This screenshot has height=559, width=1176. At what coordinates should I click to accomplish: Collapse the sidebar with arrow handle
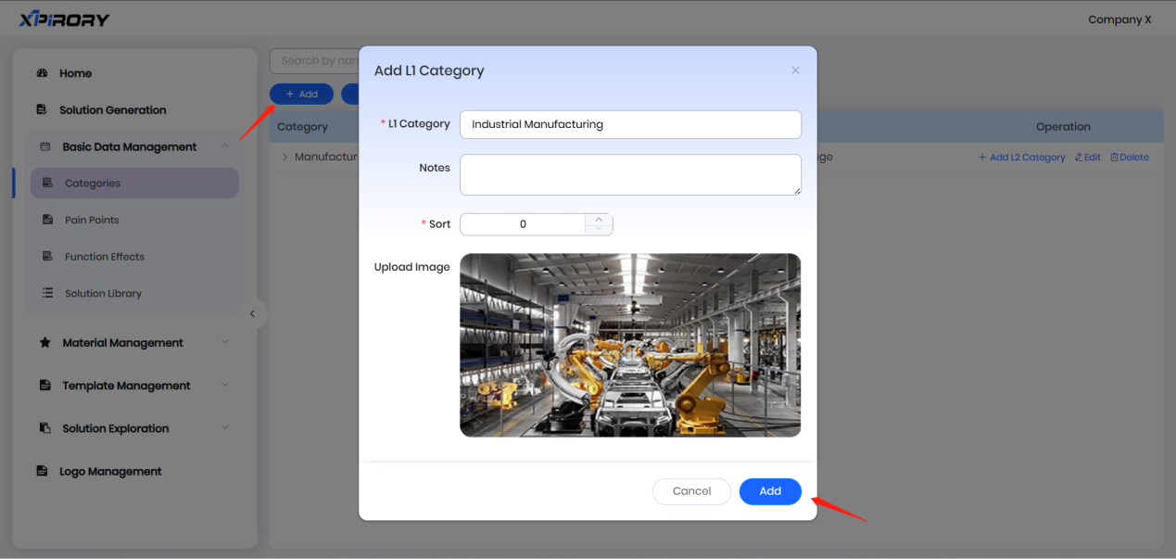[252, 314]
